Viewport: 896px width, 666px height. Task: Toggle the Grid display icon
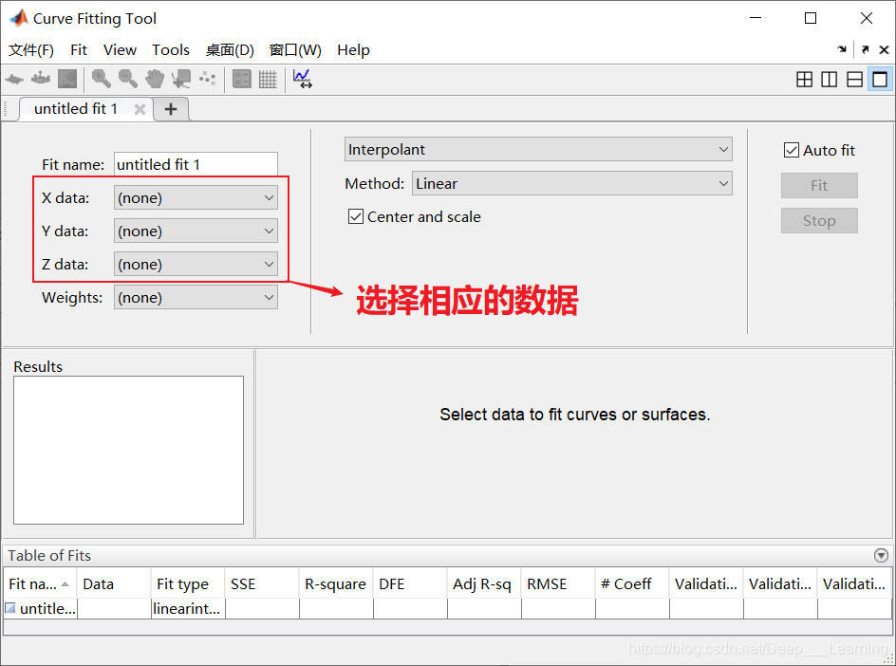point(268,80)
